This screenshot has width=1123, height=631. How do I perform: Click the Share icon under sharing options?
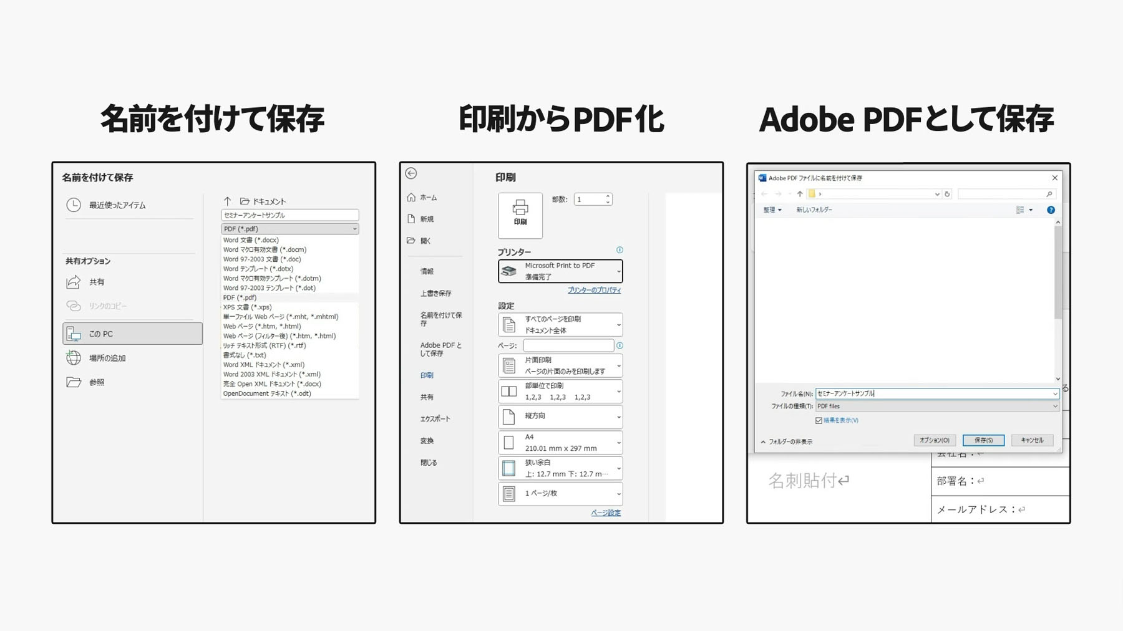[74, 282]
